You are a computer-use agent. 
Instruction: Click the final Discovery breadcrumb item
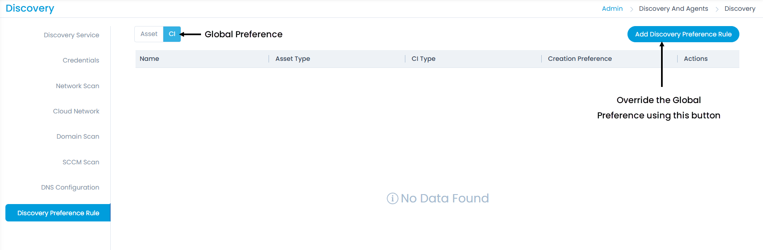(x=739, y=9)
